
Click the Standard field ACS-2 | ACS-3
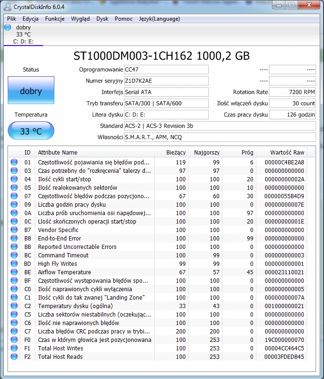[220, 126]
